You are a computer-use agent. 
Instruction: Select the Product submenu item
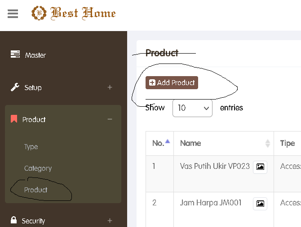[x=36, y=190]
